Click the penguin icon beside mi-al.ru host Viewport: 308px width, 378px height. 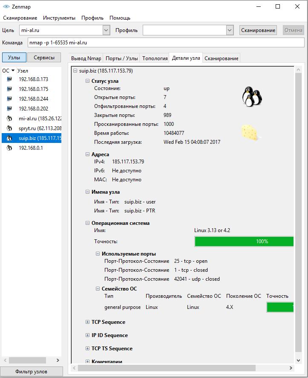coord(9,119)
